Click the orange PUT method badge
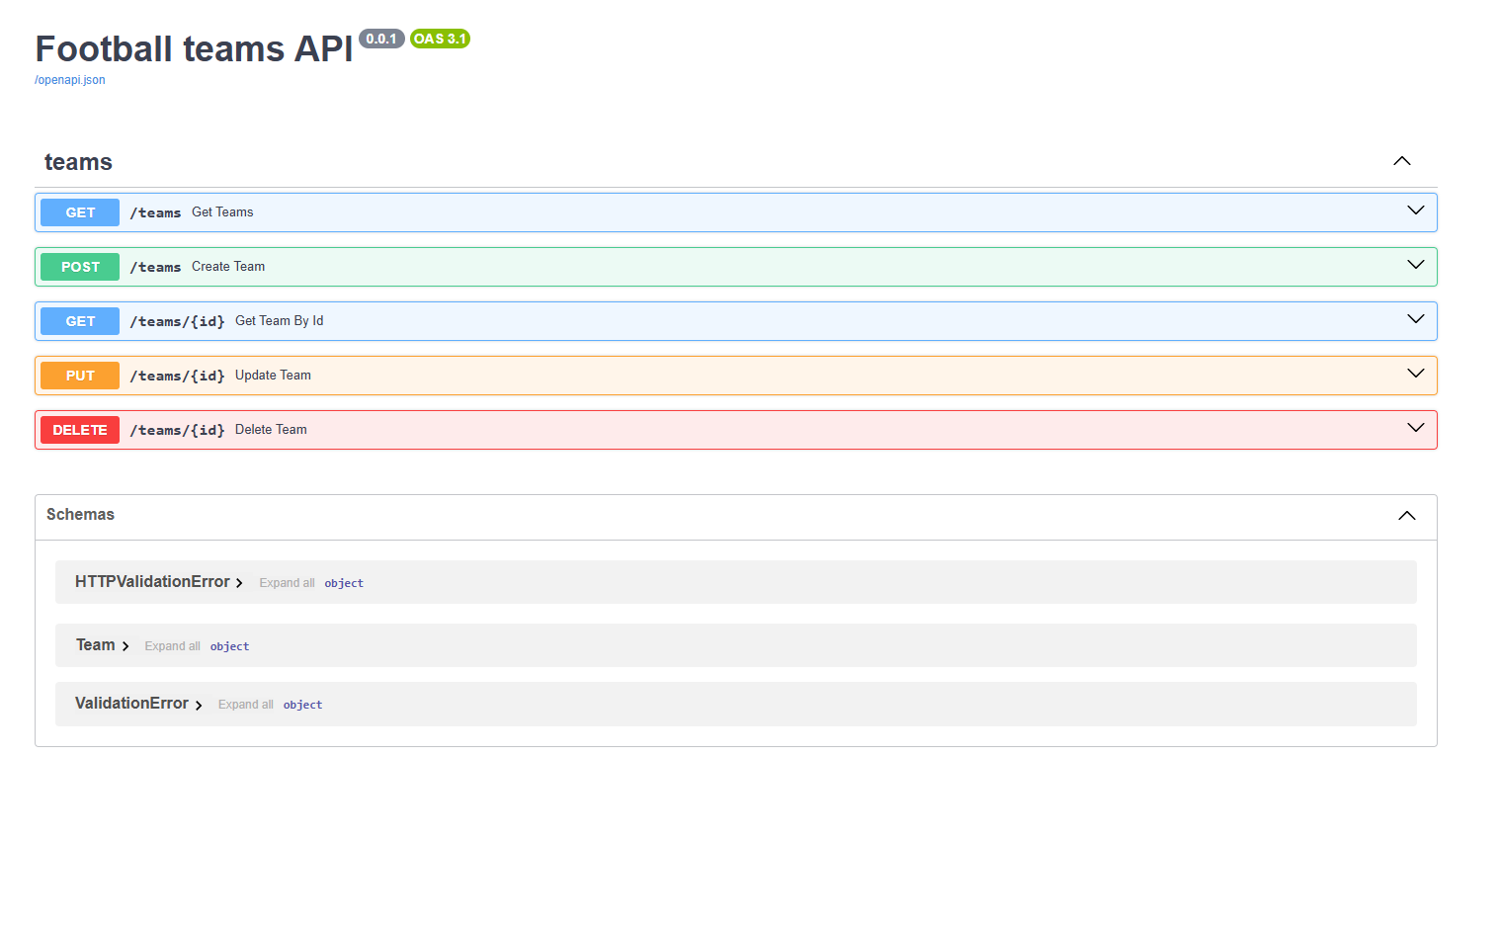 tap(80, 376)
